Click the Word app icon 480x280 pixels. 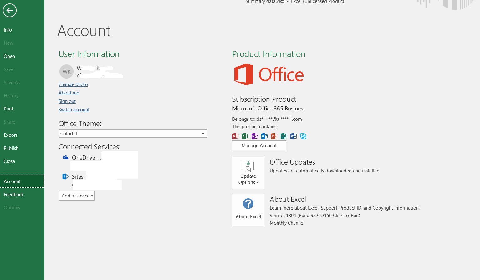(294, 136)
